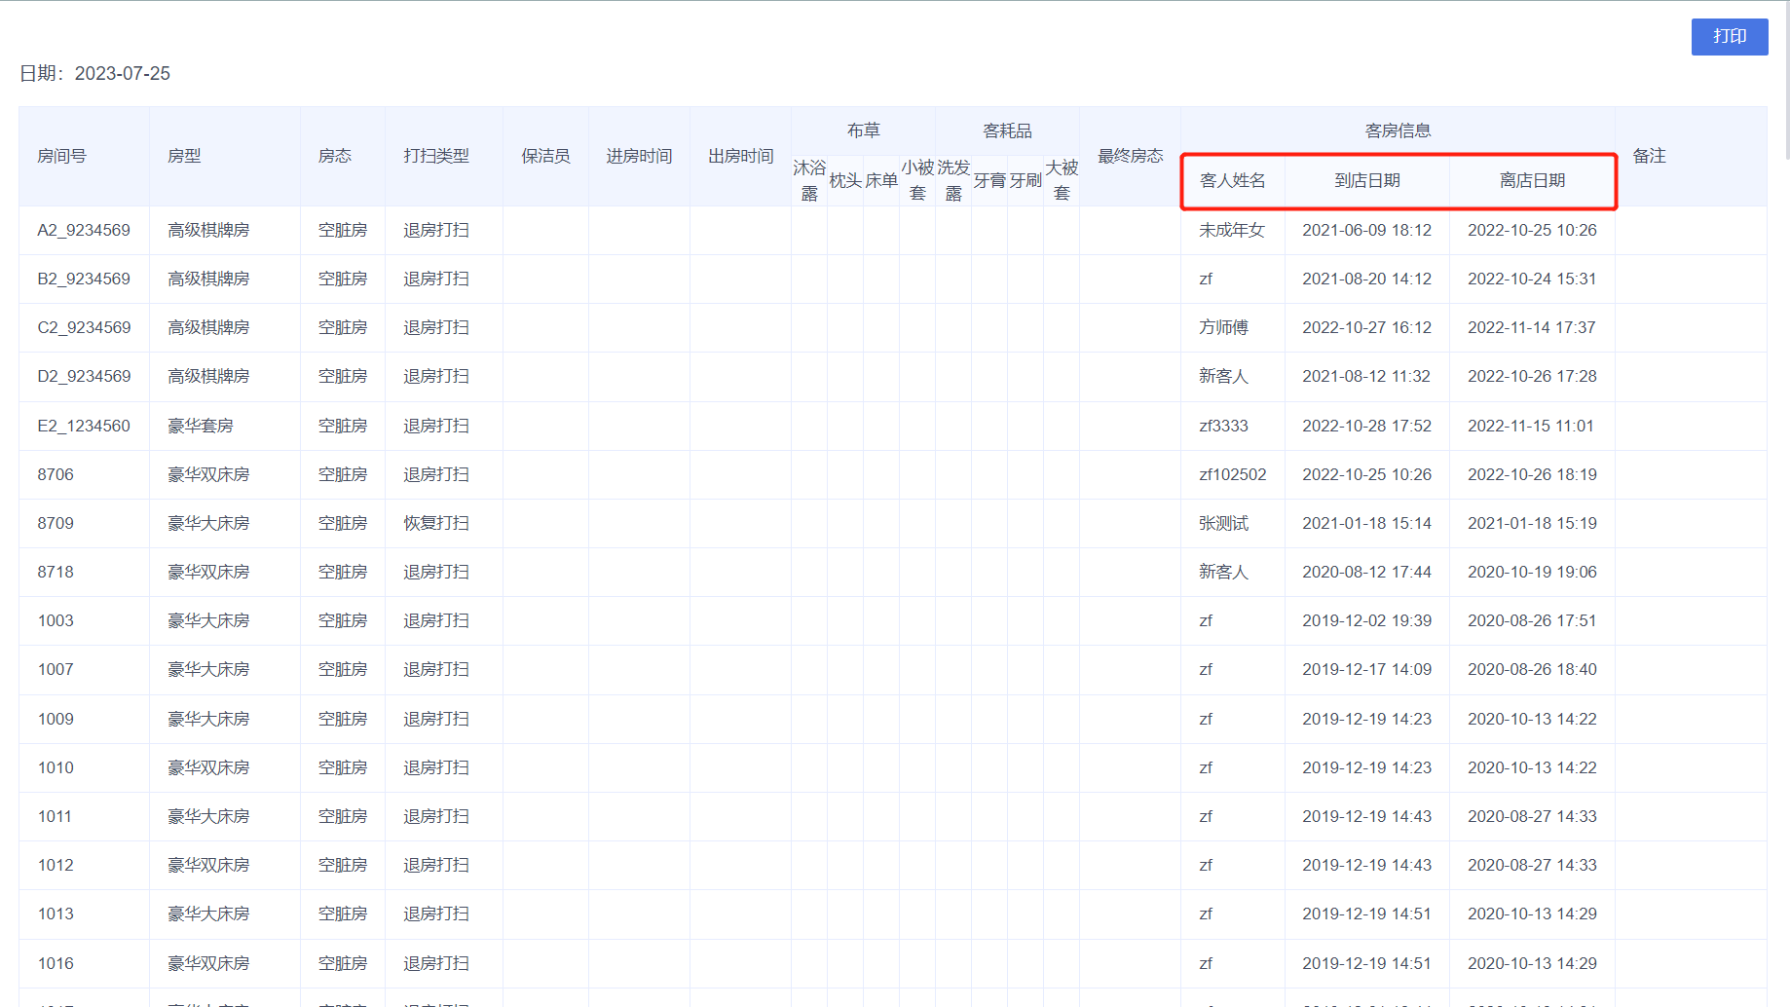The image size is (1790, 1007).
Task: Select departure date 2022-11-15 11:01
Action: [1531, 426]
